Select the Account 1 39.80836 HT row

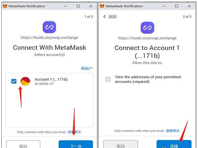[49, 81]
